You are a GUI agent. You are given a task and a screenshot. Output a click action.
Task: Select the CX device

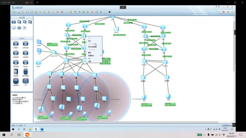(25, 82)
